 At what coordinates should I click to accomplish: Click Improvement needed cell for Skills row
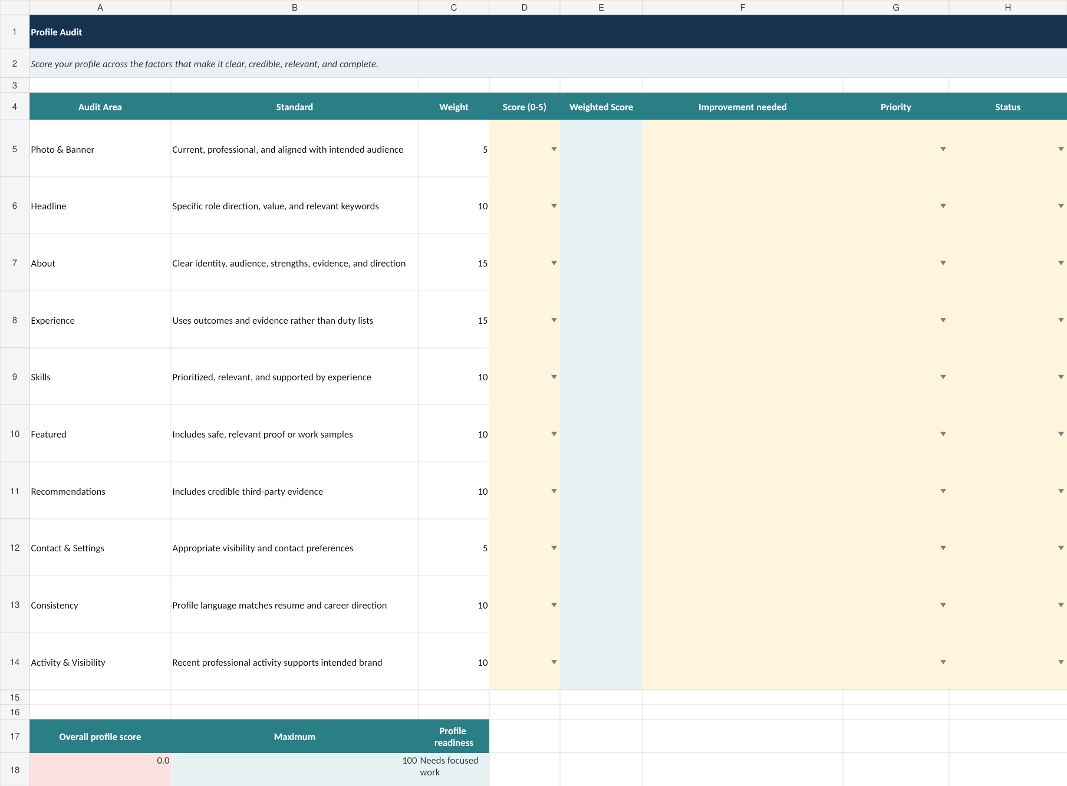[743, 377]
